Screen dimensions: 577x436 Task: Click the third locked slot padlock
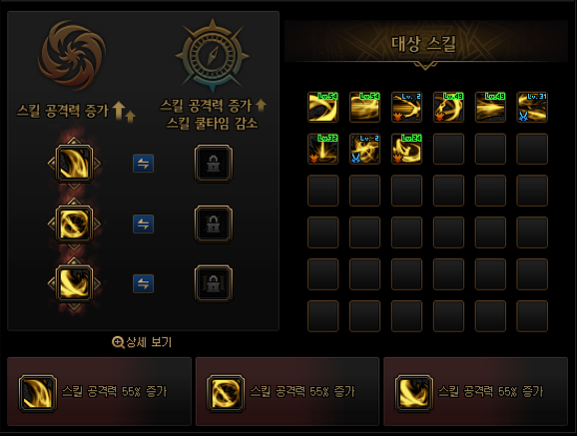click(214, 283)
